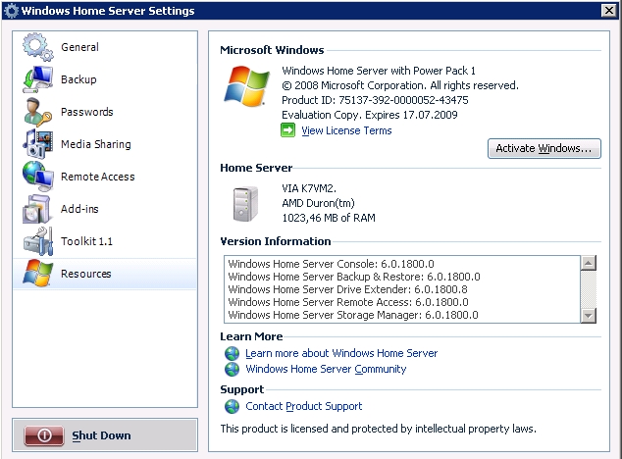Click the version list scroll up arrow
Viewport: 622px width, 459px height.
(x=589, y=263)
